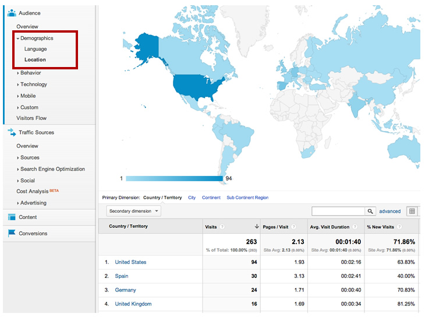This screenshot has height=317, width=425.
Task: Click the search magnifier icon
Action: pyautogui.click(x=370, y=211)
